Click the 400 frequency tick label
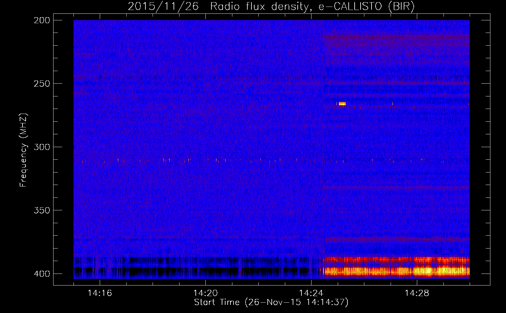Image resolution: width=506 pixels, height=313 pixels. click(42, 274)
